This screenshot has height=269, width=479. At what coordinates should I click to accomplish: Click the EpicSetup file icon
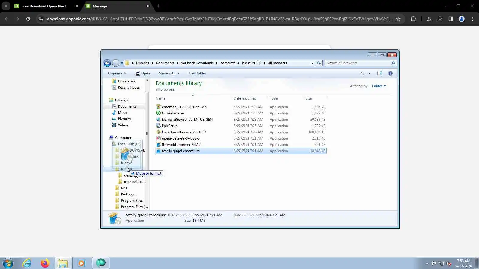[158, 126]
